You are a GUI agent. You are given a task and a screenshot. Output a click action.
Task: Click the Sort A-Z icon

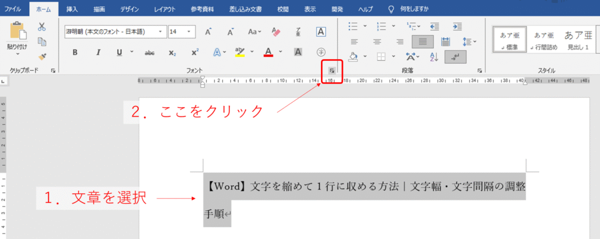tap(434, 56)
